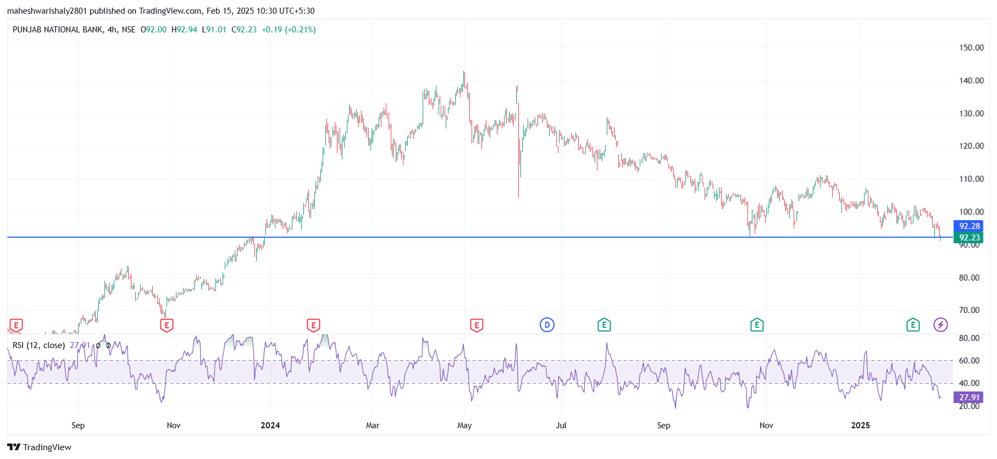Screen dimensions: 997x459
Task: Click the 20.00 RSI scale label
Action: coord(969,406)
